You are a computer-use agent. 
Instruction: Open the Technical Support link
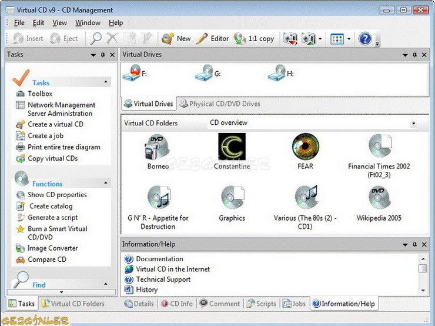[x=158, y=280]
